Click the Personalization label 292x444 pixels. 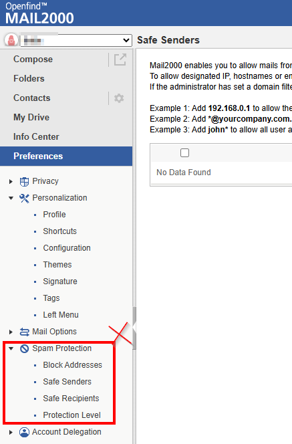click(59, 198)
